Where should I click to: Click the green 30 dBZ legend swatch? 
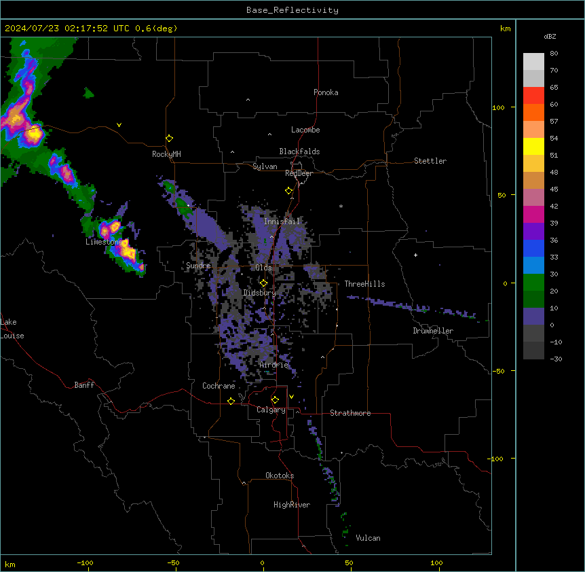[533, 283]
